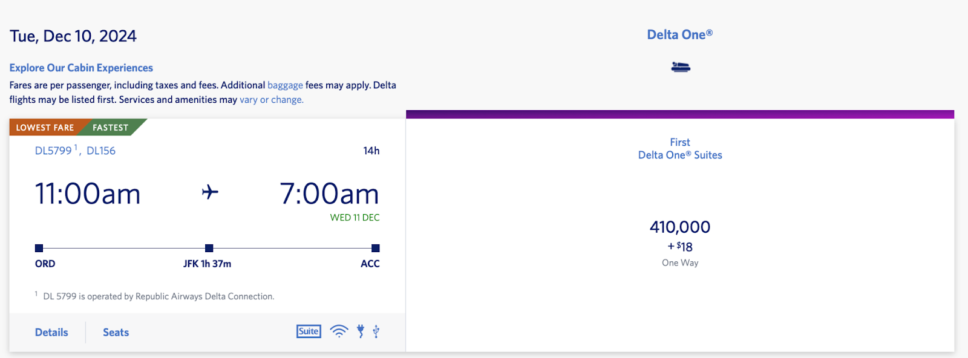
Task: Click the First Delta One Suites label
Action: click(680, 149)
